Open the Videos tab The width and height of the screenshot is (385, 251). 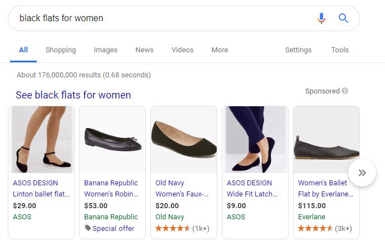182,50
